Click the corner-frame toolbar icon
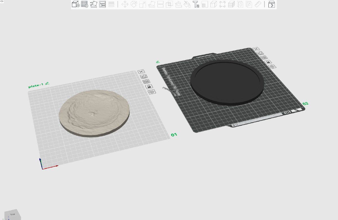338x220 pixels. pos(223,4)
